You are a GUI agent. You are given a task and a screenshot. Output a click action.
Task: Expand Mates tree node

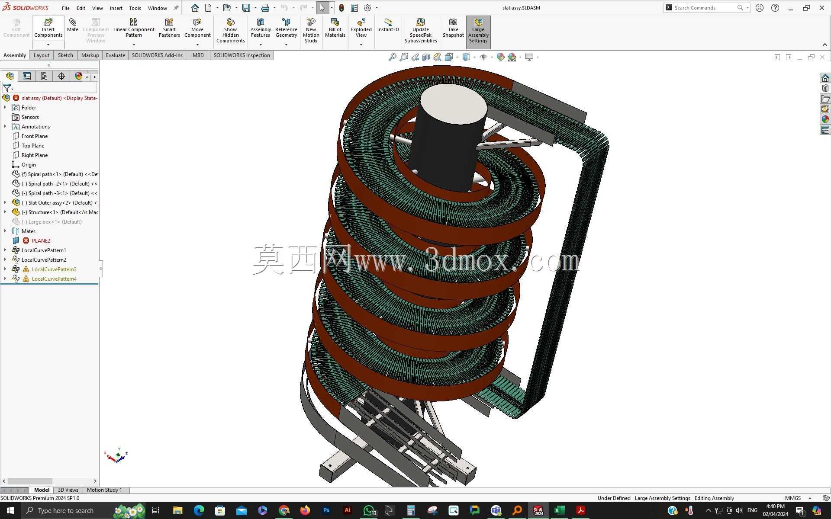[5, 231]
